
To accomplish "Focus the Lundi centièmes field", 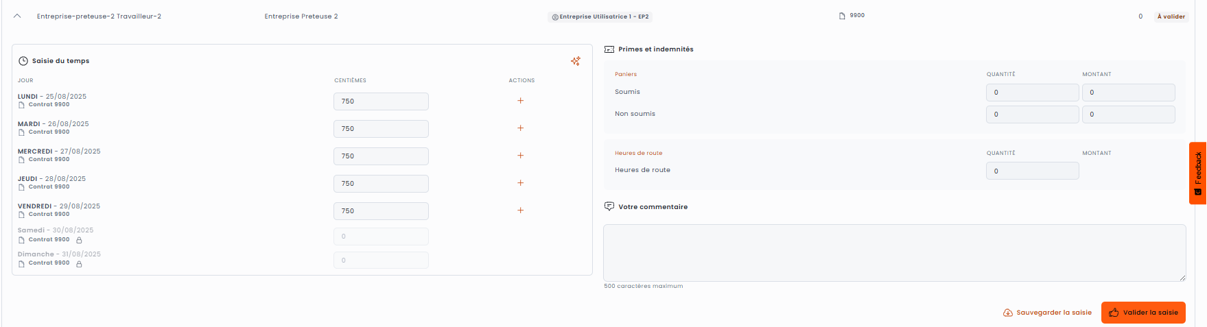I will tap(381, 101).
